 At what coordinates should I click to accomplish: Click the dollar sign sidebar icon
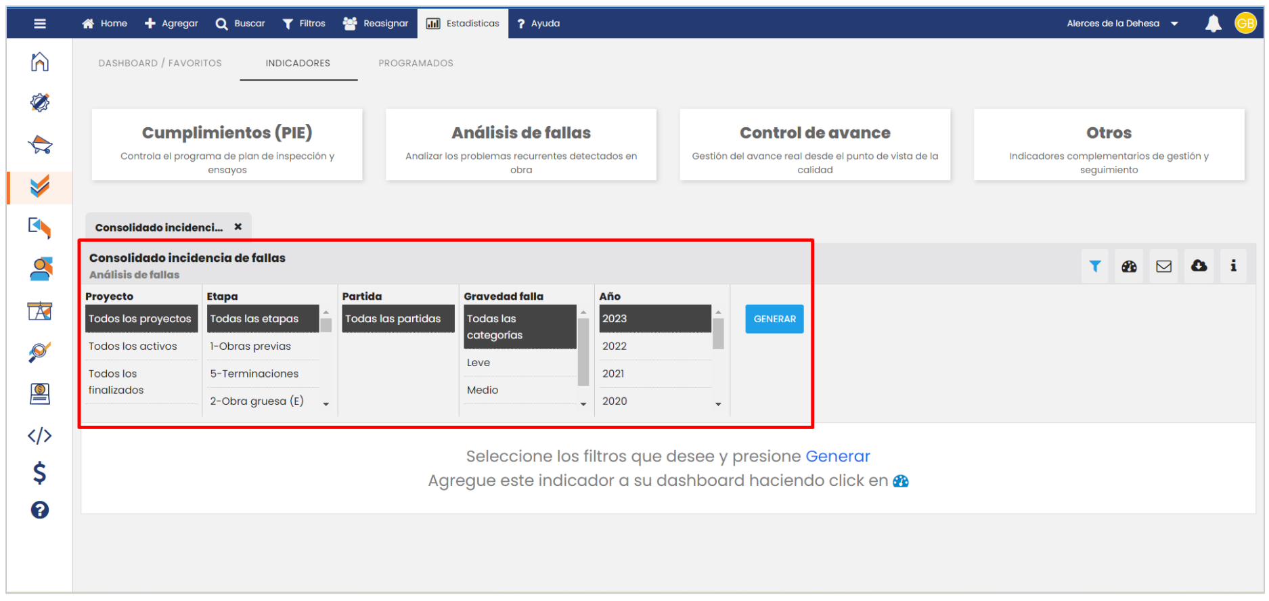40,472
